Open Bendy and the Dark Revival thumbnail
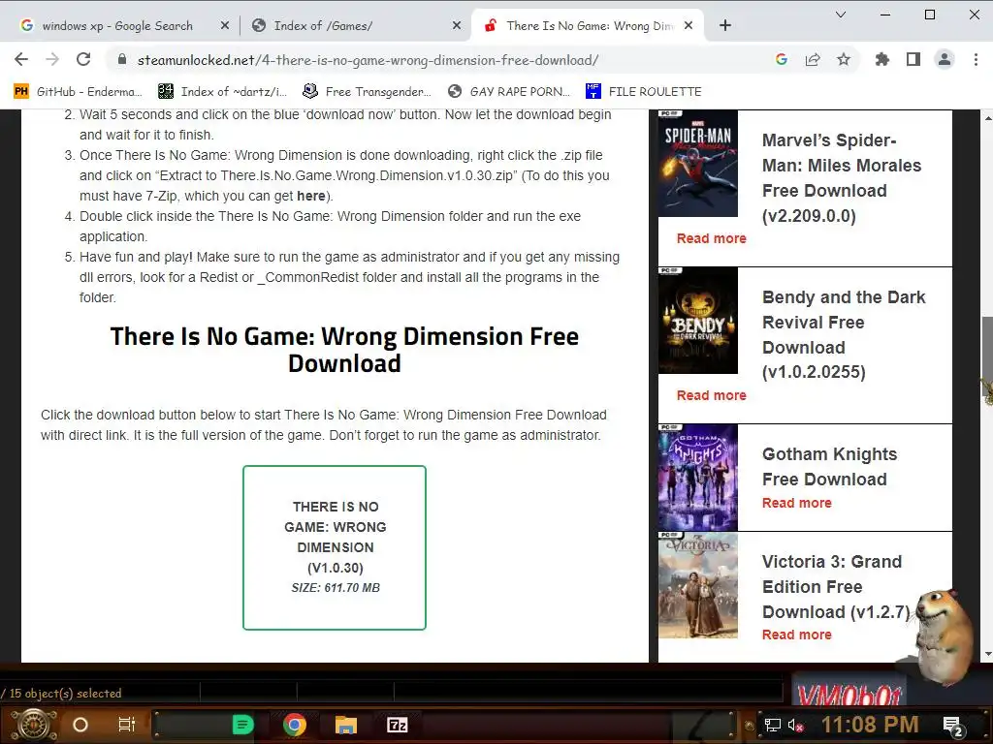 click(x=698, y=320)
